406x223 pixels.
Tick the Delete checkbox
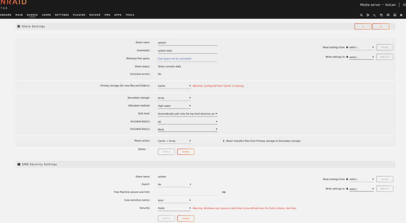click(x=148, y=149)
